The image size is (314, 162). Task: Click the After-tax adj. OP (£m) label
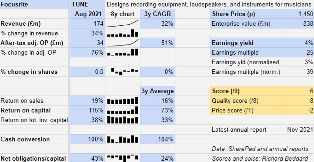pos(32,43)
